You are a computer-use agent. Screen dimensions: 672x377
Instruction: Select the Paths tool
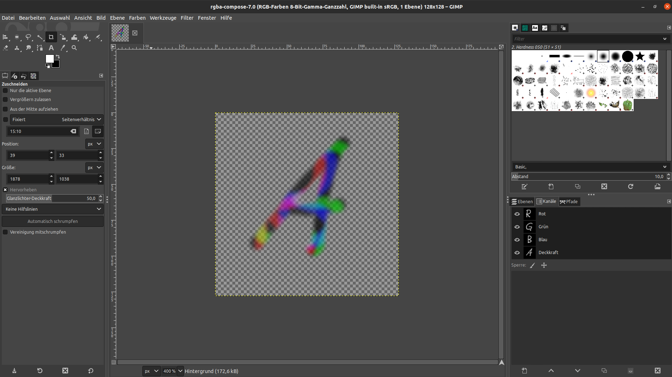[40, 48]
